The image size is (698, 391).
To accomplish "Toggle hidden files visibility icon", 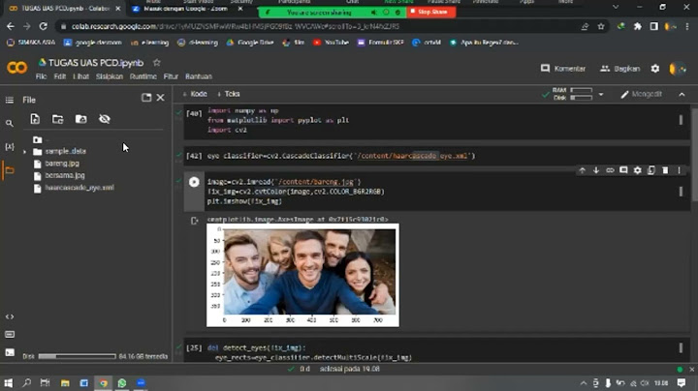I will (104, 119).
